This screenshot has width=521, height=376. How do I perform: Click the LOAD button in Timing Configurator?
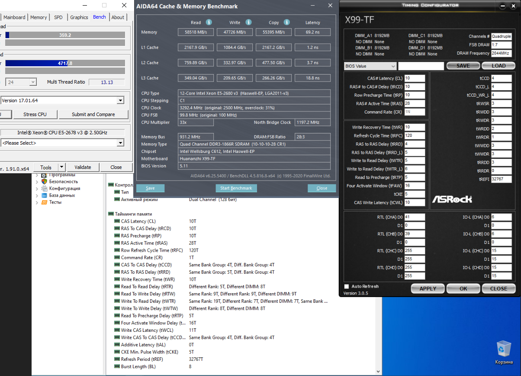click(498, 66)
